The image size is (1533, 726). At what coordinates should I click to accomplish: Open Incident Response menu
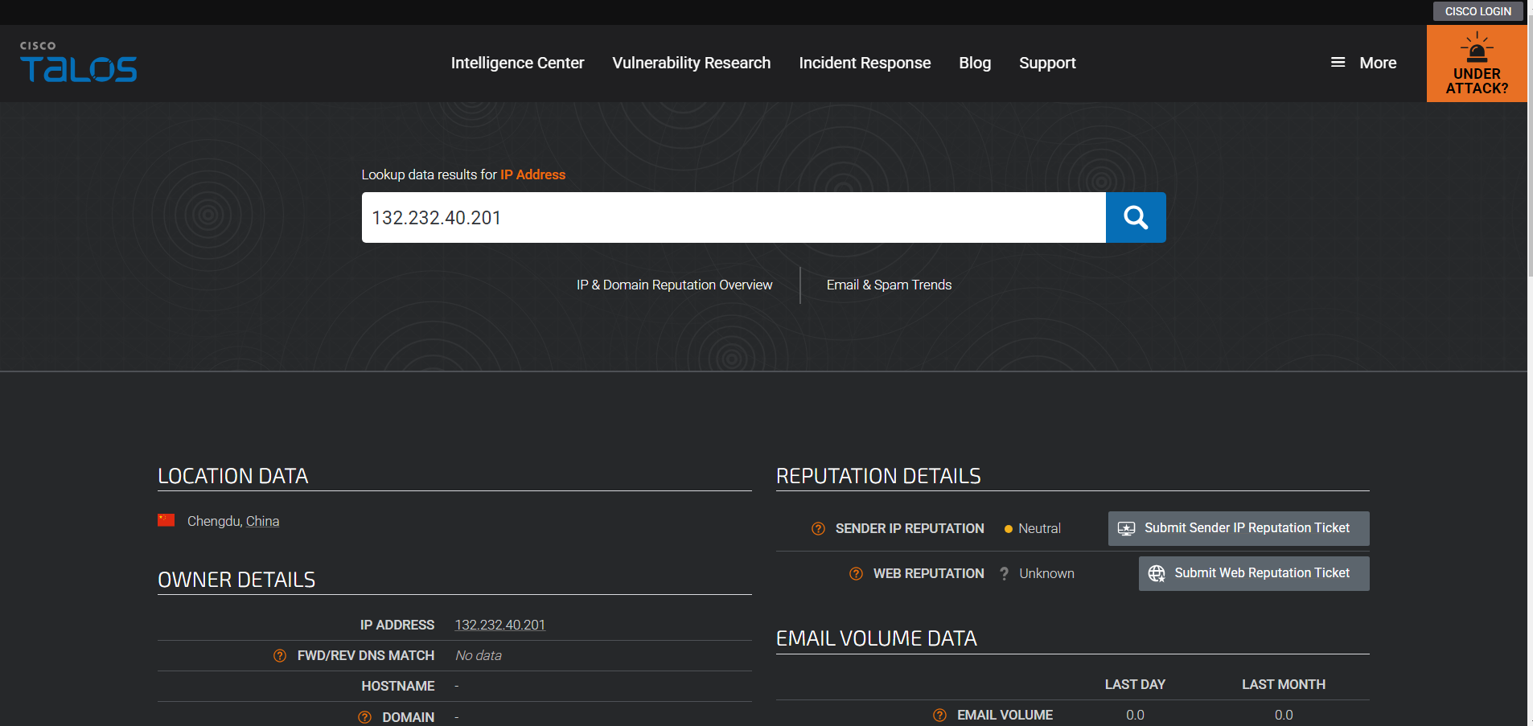tap(865, 63)
